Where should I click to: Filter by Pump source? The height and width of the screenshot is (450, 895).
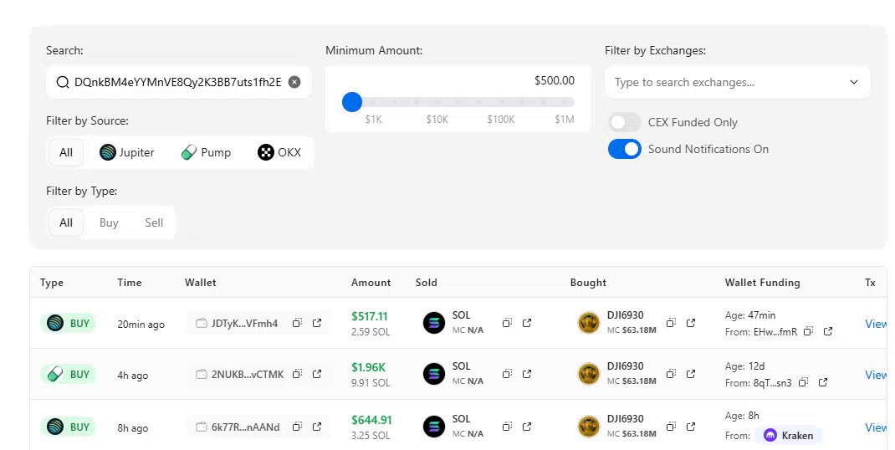click(206, 152)
